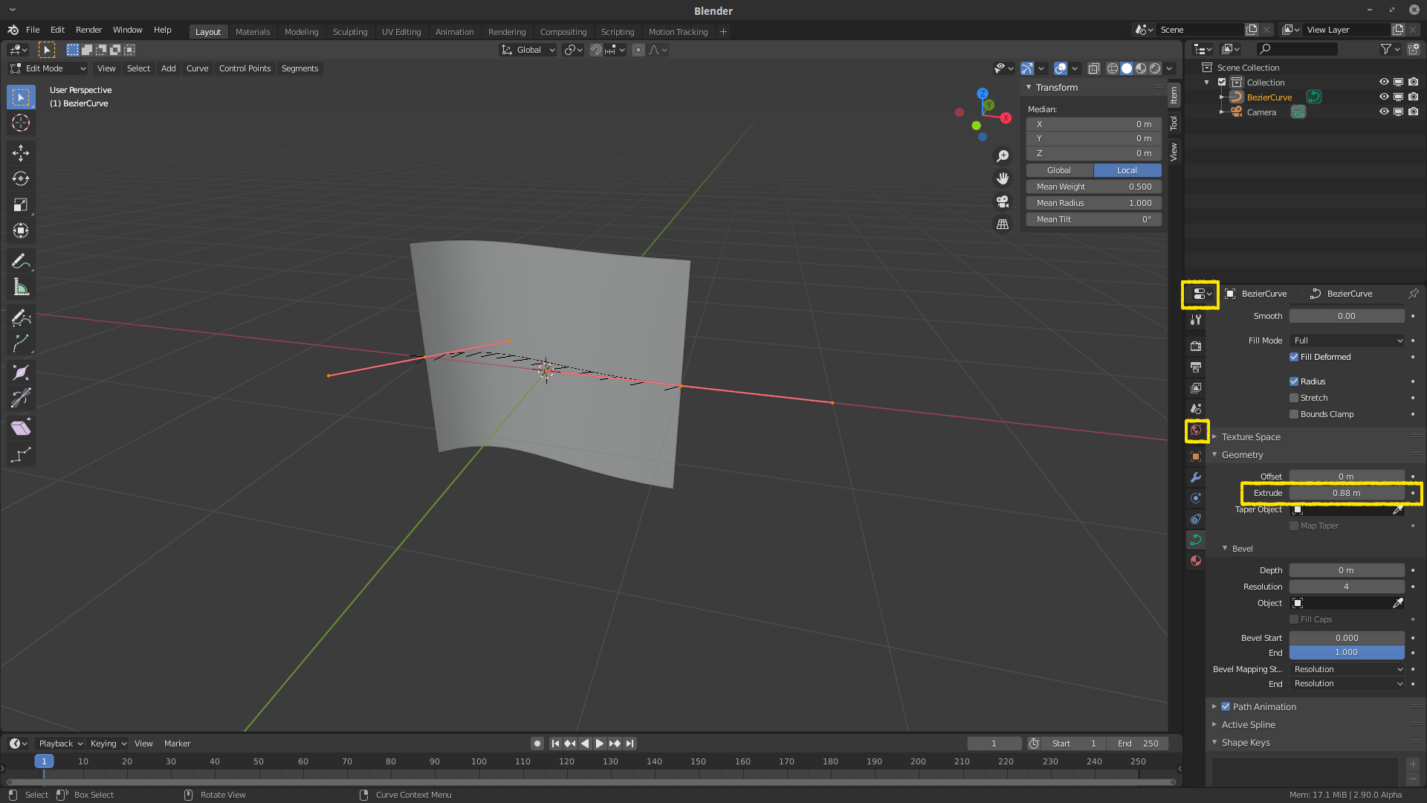
Task: Click the Local median button
Action: (x=1127, y=170)
